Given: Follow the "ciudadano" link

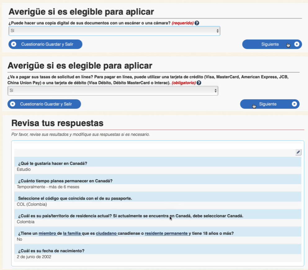Looking at the screenshot, I should pyautogui.click(x=106, y=233).
